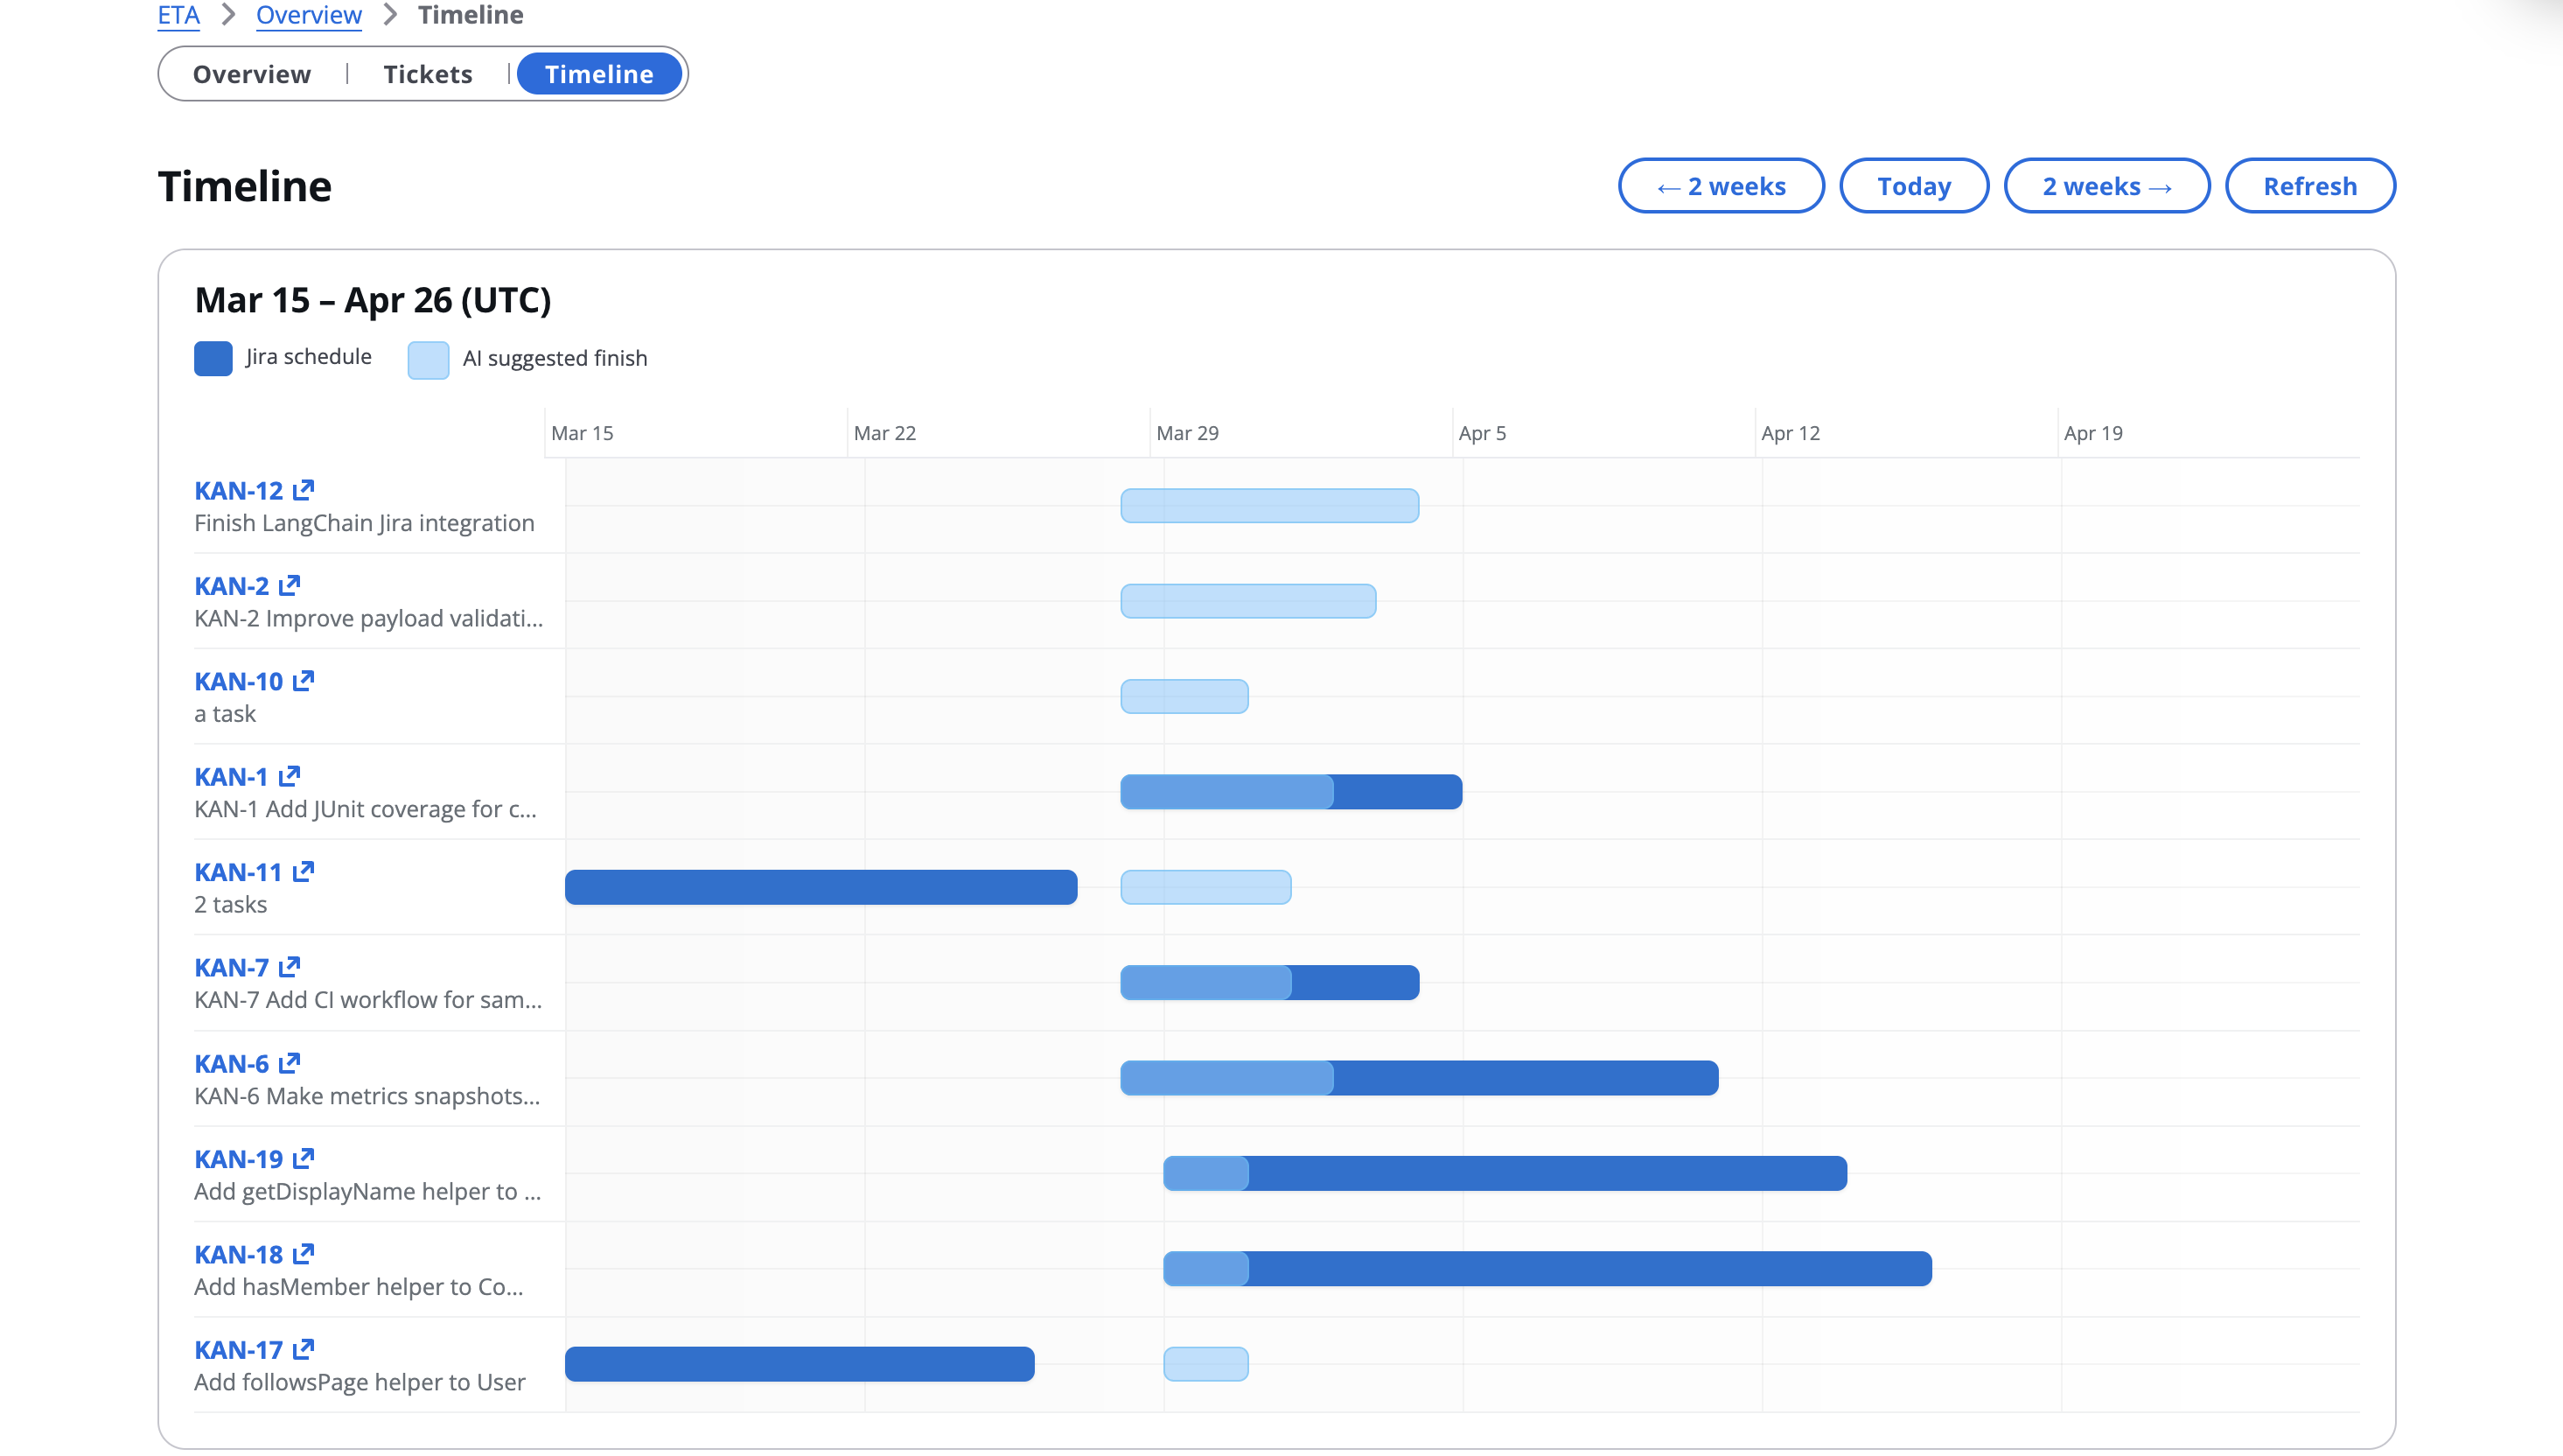Screen dimensions: 2563x1456
Task: Click the external link icon beside KAN-19
Action: tap(303, 1158)
